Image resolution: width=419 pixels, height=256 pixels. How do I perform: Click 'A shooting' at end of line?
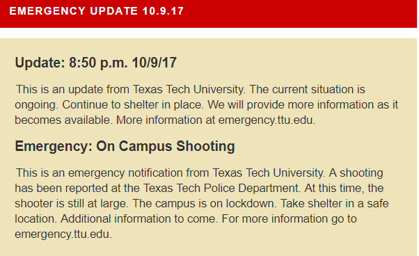(356, 173)
